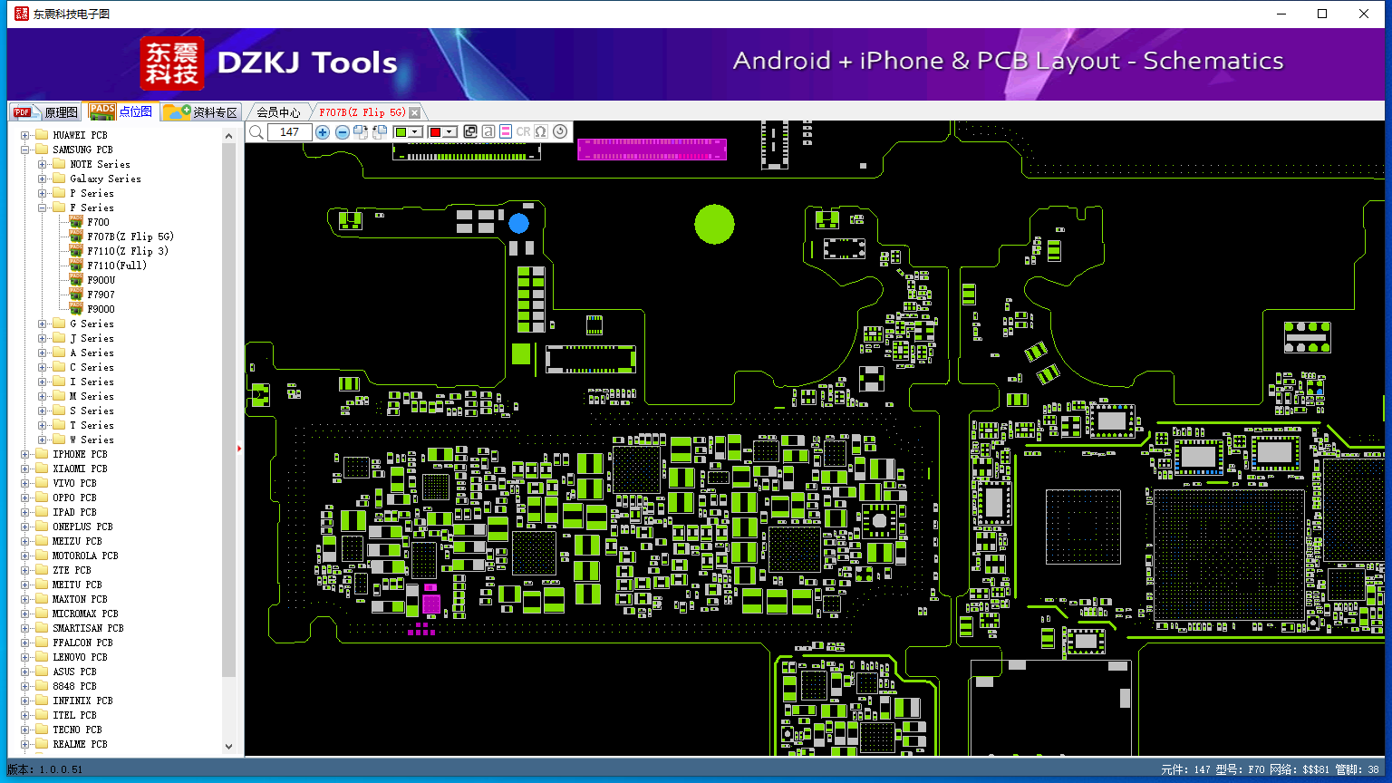Select the INFINIX PCB tree item
The width and height of the screenshot is (1392, 783).
[x=82, y=701]
